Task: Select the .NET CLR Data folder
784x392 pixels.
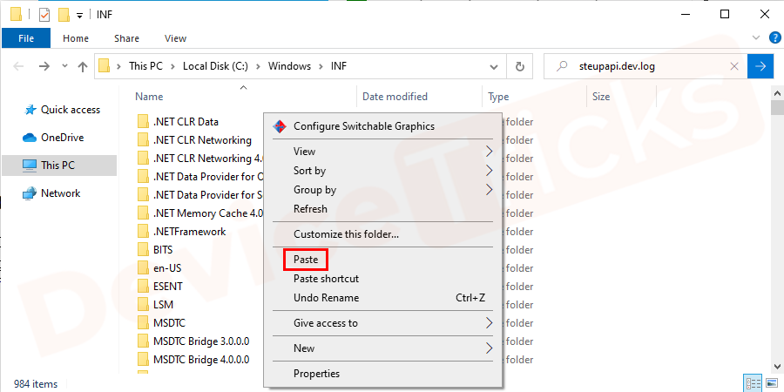Action: tap(186, 121)
